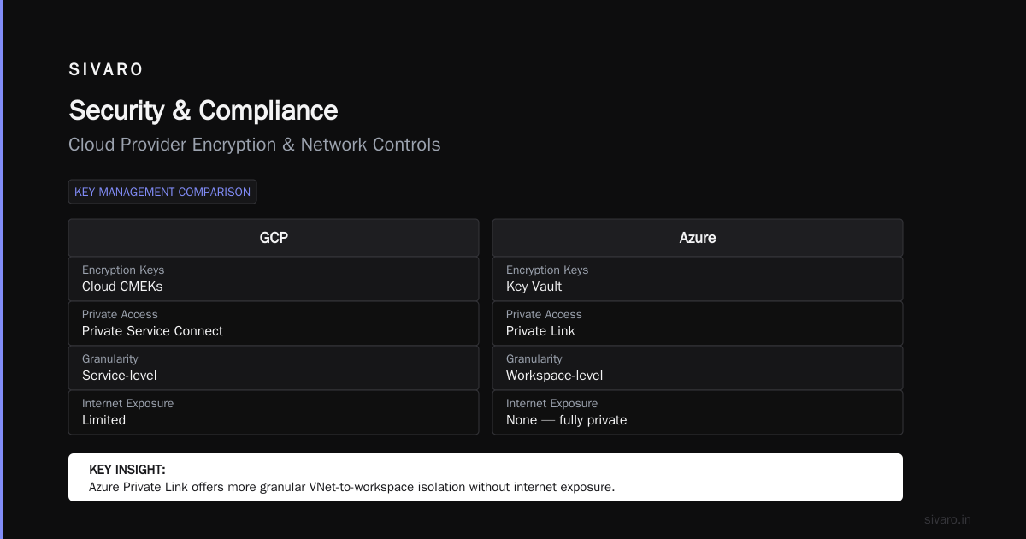Click the Workspace-level granularity value
Image resolution: width=1026 pixels, height=539 pixels.
coord(554,376)
